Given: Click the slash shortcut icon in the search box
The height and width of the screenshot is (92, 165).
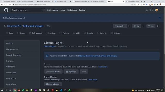Looking at the screenshot, I should (x=43, y=10).
